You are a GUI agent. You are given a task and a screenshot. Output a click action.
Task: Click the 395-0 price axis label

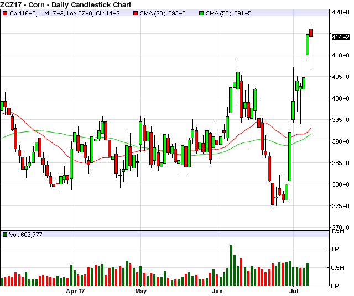pyautogui.click(x=341, y=120)
